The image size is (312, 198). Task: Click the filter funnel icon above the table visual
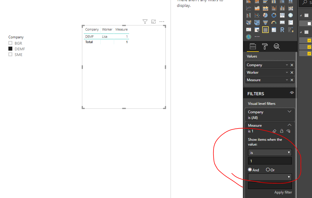tap(145, 22)
